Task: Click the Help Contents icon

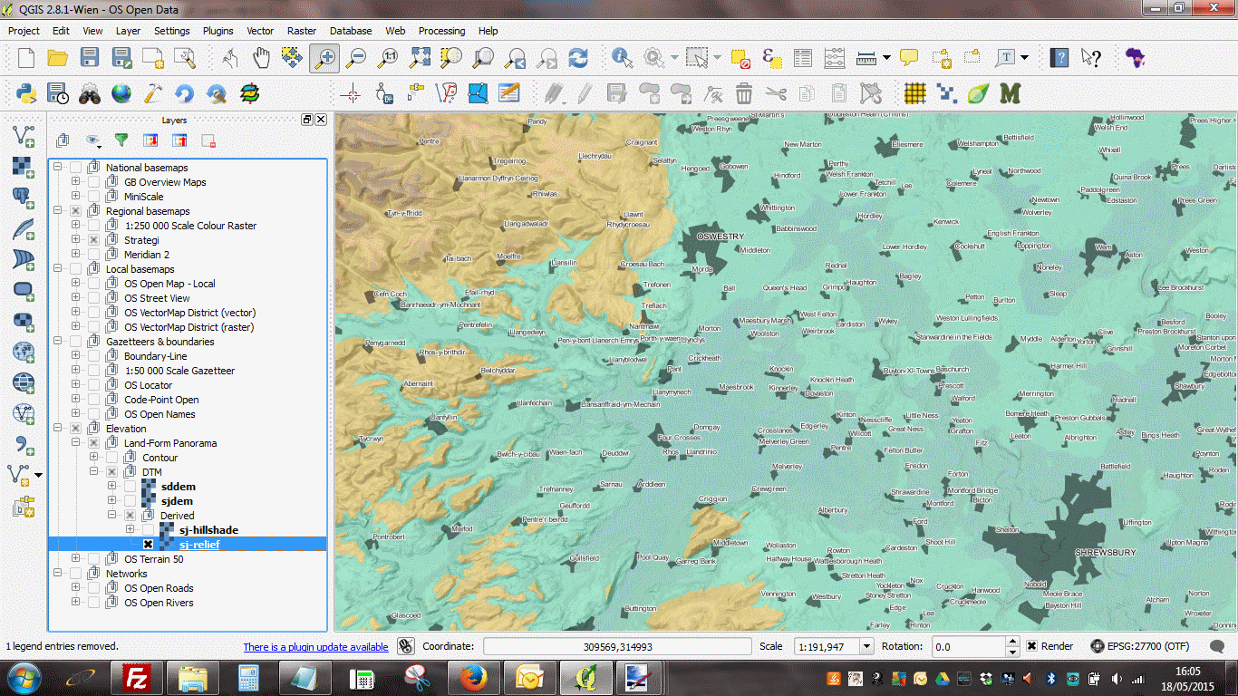Action: coord(1059,58)
